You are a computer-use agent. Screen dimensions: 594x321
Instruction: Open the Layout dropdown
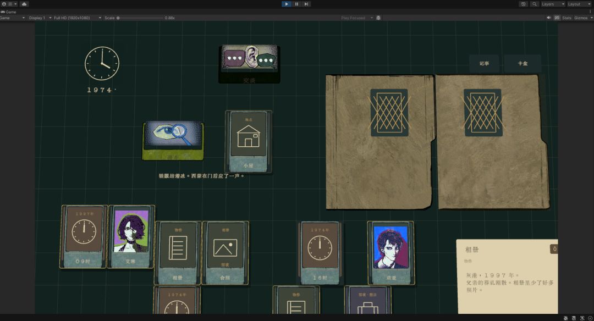(579, 4)
